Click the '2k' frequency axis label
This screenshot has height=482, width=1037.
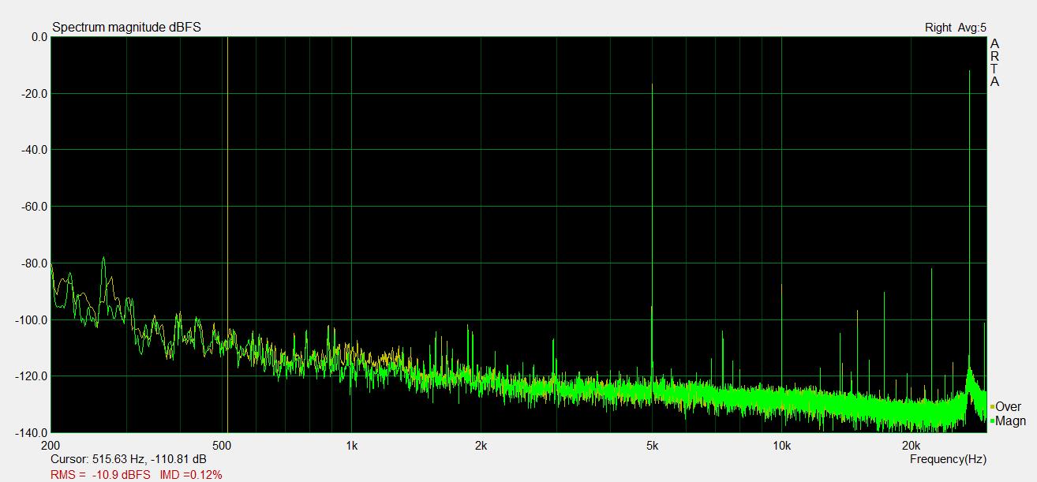[481, 446]
